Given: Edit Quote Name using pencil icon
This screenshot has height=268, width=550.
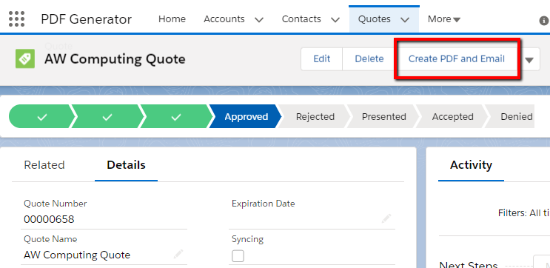Looking at the screenshot, I should tap(178, 254).
